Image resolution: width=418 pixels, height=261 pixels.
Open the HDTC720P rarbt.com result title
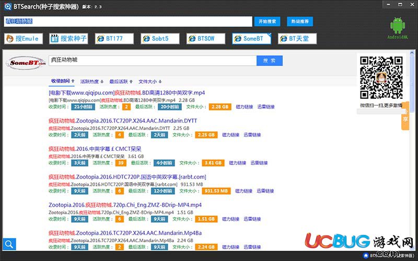(x=127, y=177)
